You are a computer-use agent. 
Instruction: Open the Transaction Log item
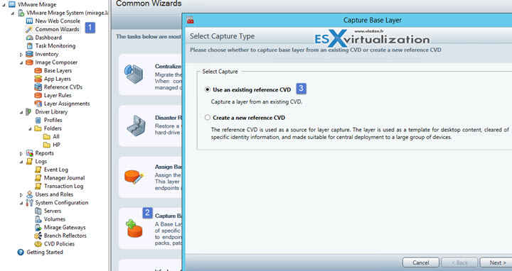click(64, 186)
